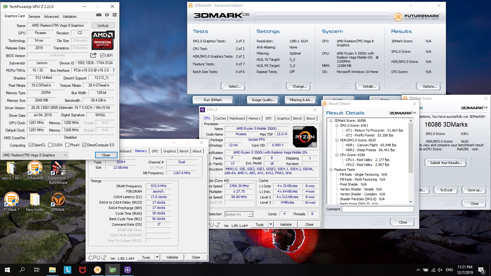
Task: Open McAfee from the taskbar
Action: click(82, 270)
